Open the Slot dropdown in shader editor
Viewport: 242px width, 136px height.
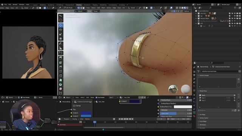(113, 97)
